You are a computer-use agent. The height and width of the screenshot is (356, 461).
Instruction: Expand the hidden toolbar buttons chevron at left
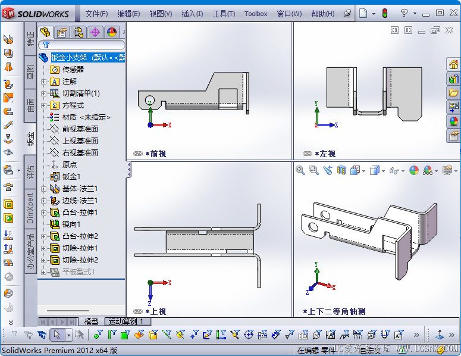pos(11,322)
